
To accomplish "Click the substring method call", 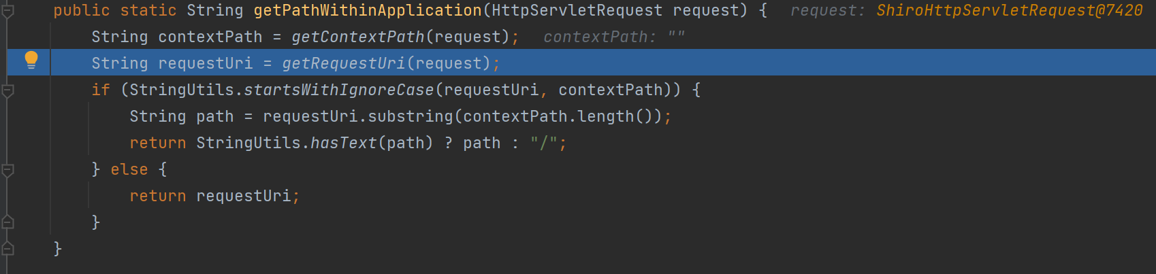I will tap(410, 117).
